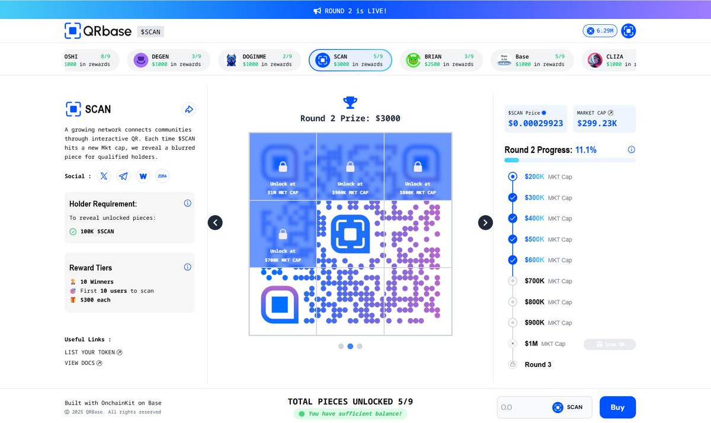Click the megaphone icon in banner

(318, 11)
